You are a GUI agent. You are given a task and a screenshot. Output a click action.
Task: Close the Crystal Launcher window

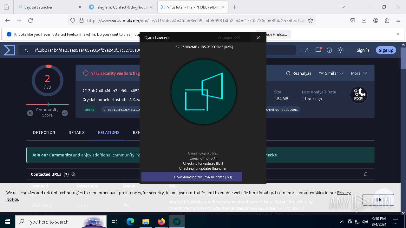(258, 38)
